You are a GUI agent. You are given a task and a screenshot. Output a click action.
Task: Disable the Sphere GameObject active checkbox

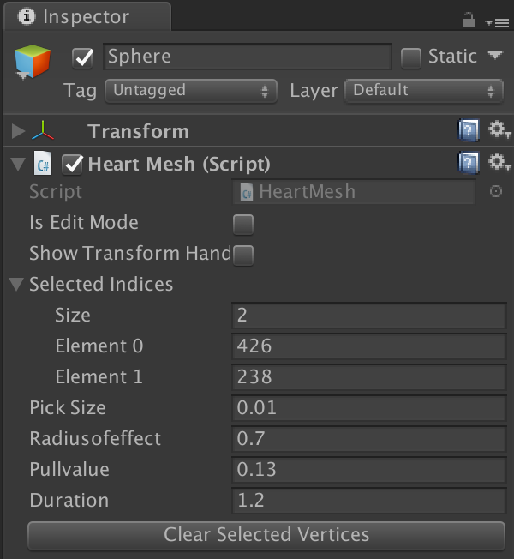pos(83,57)
